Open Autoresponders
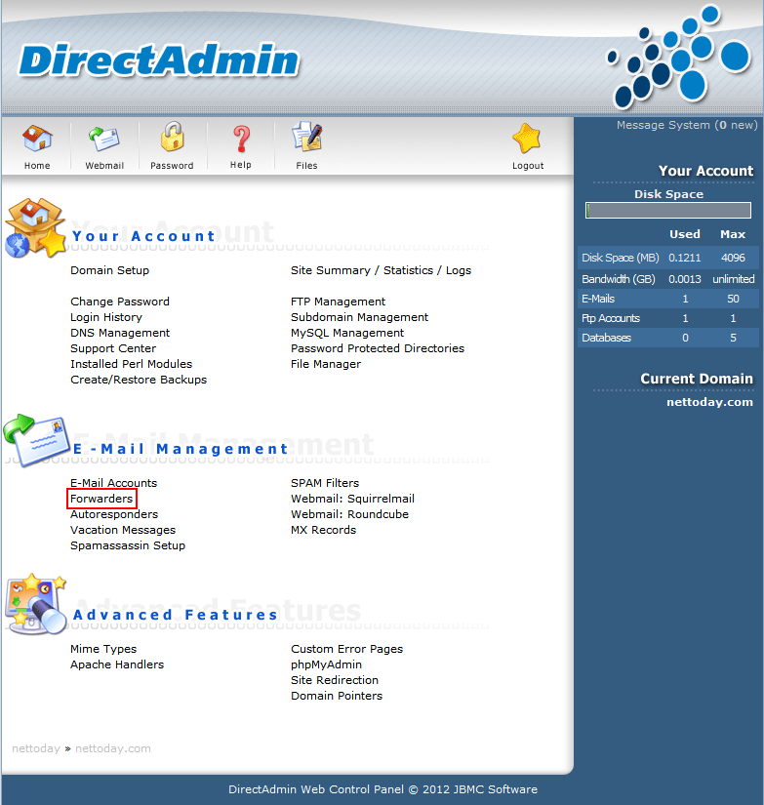Image resolution: width=764 pixels, height=805 pixels. click(x=114, y=514)
